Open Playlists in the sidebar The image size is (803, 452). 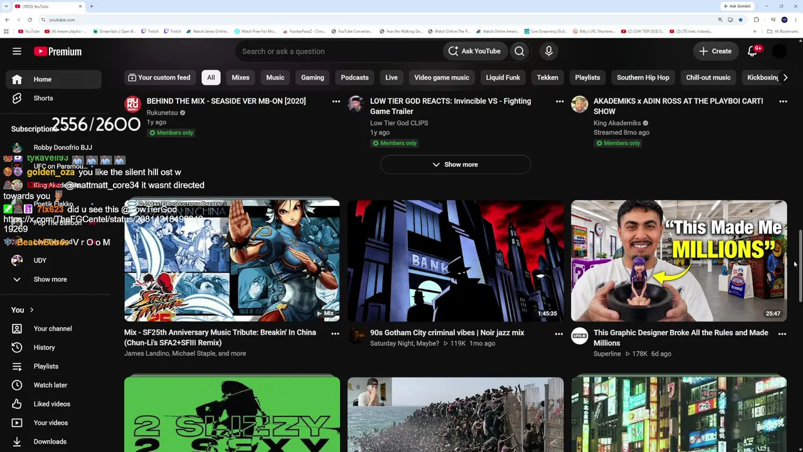(53, 366)
